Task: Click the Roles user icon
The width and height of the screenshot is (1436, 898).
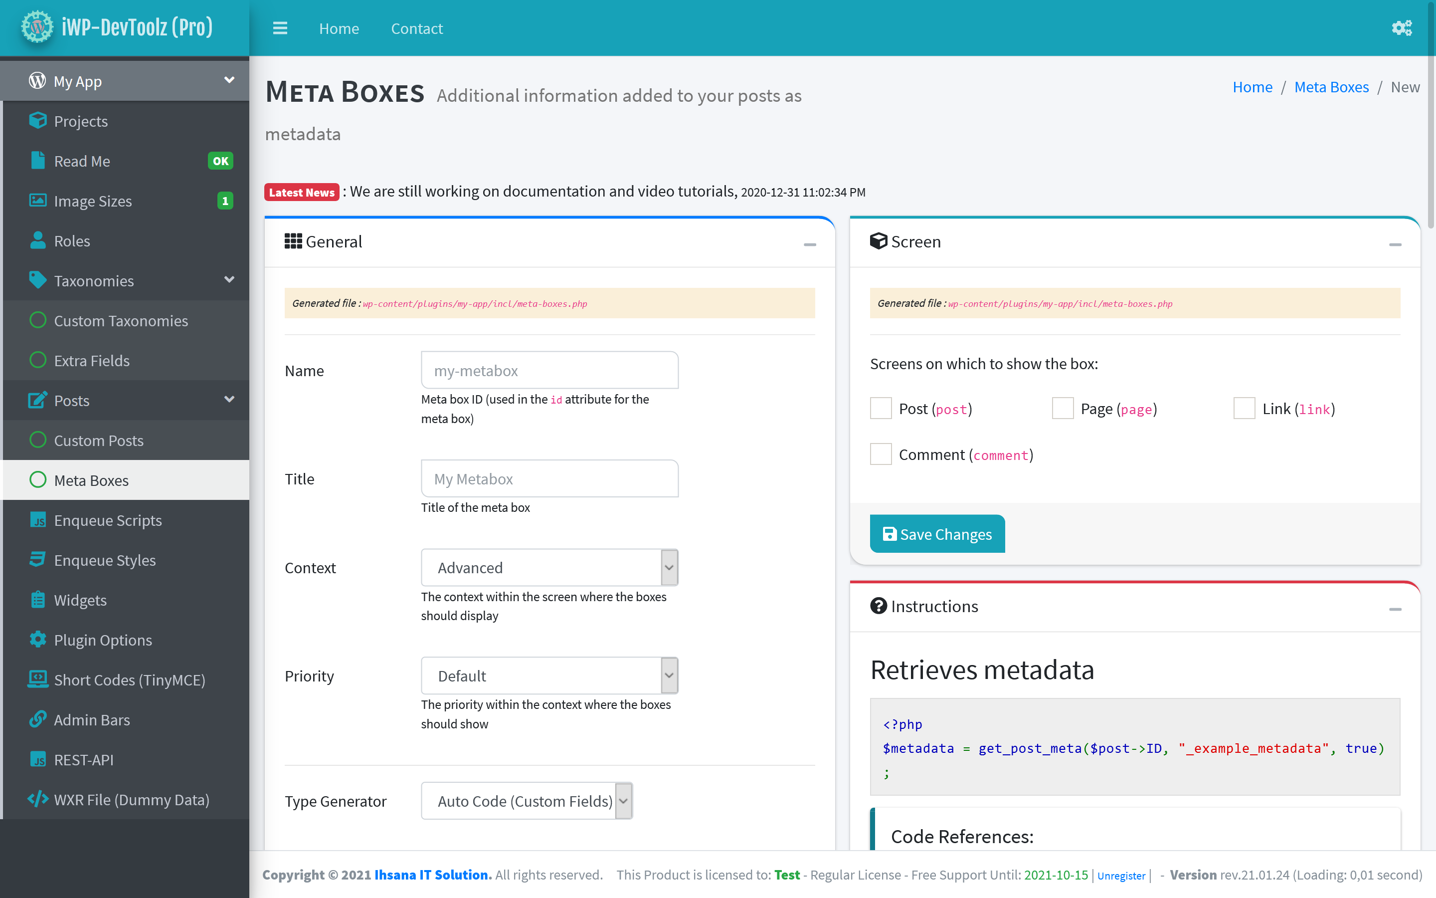Action: point(37,240)
